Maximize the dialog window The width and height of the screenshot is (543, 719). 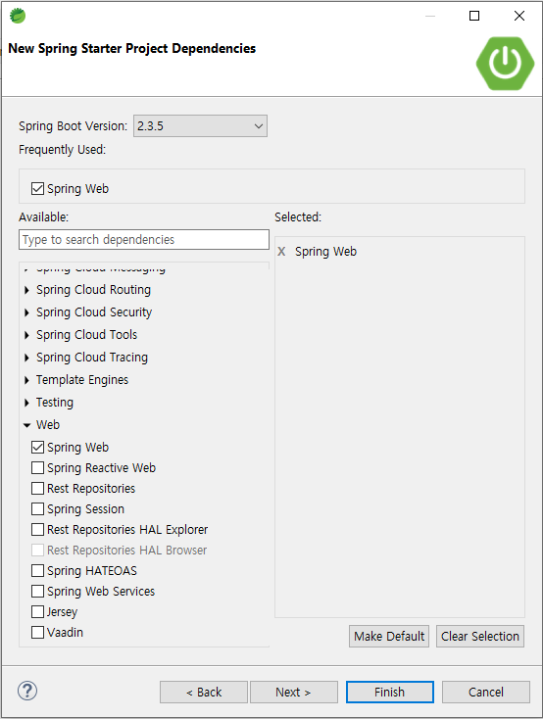[x=474, y=16]
